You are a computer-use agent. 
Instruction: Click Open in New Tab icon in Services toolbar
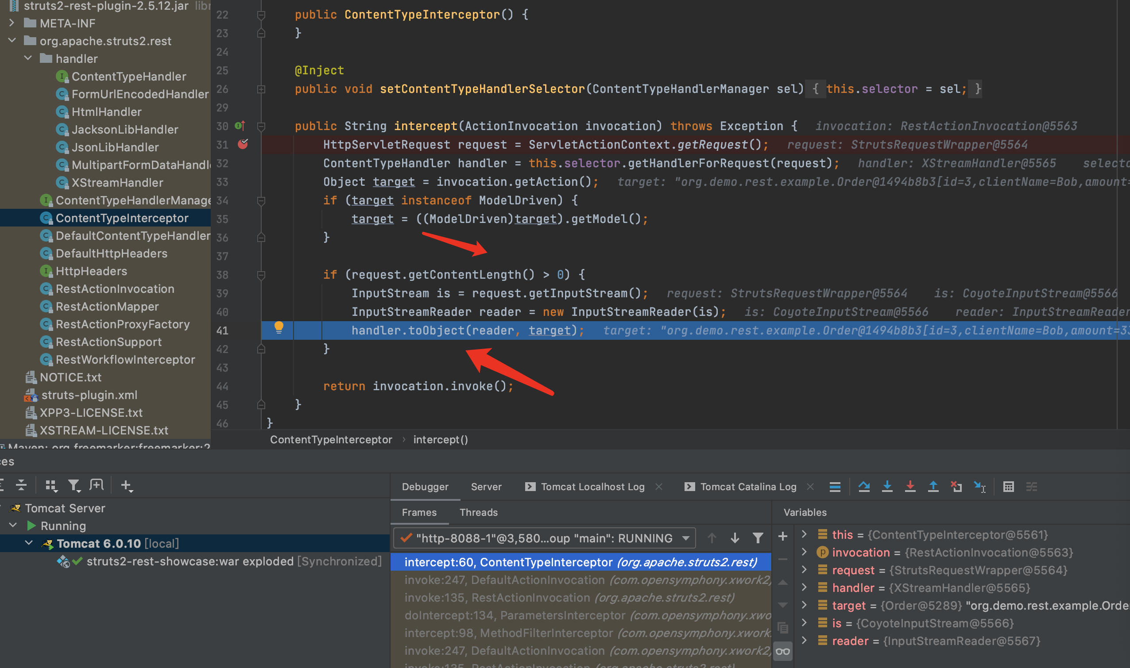pos(97,485)
